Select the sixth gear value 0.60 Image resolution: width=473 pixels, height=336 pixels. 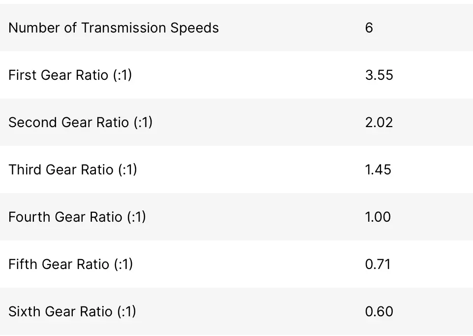[x=379, y=311]
